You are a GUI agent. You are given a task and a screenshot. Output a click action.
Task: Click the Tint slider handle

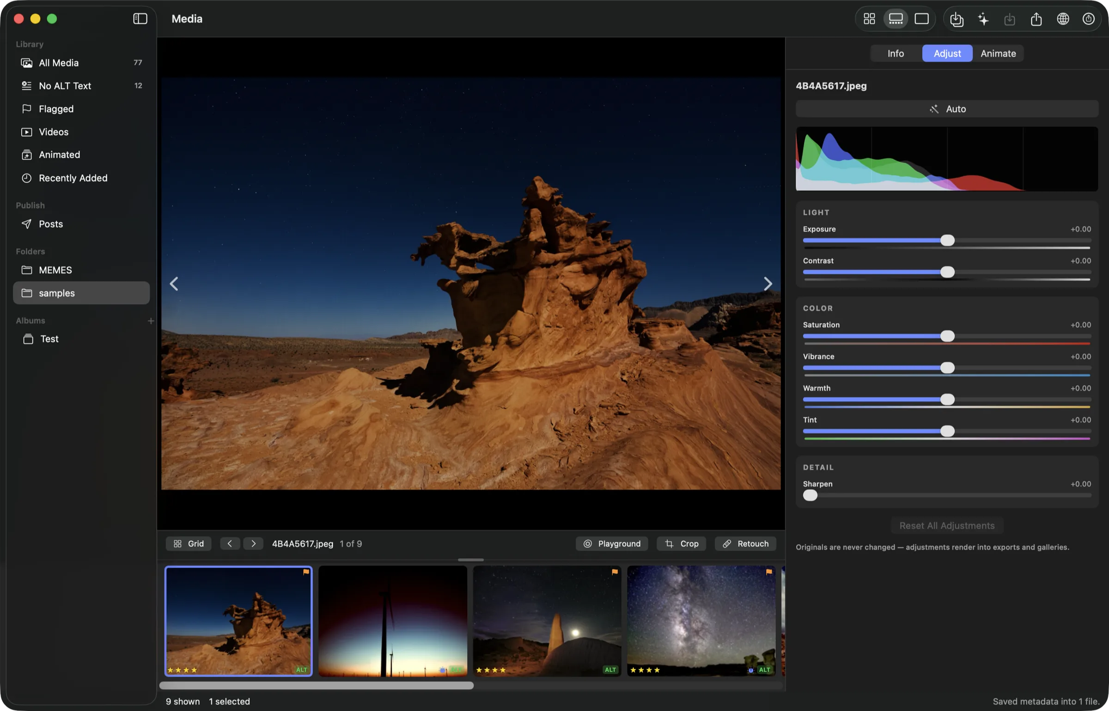click(x=947, y=431)
